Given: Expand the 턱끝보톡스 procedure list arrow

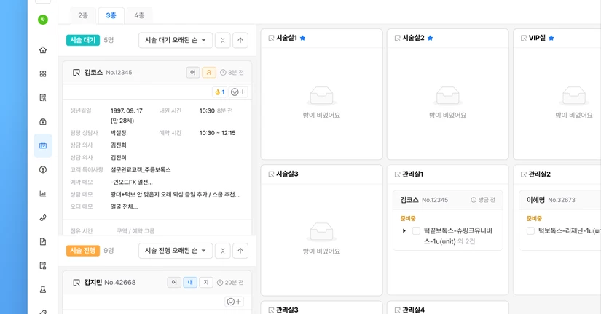Looking at the screenshot, I should coord(404,231).
